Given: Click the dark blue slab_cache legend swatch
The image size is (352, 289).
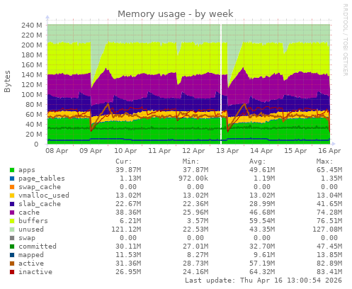Looking at the screenshot, I should pyautogui.click(x=12, y=204).
